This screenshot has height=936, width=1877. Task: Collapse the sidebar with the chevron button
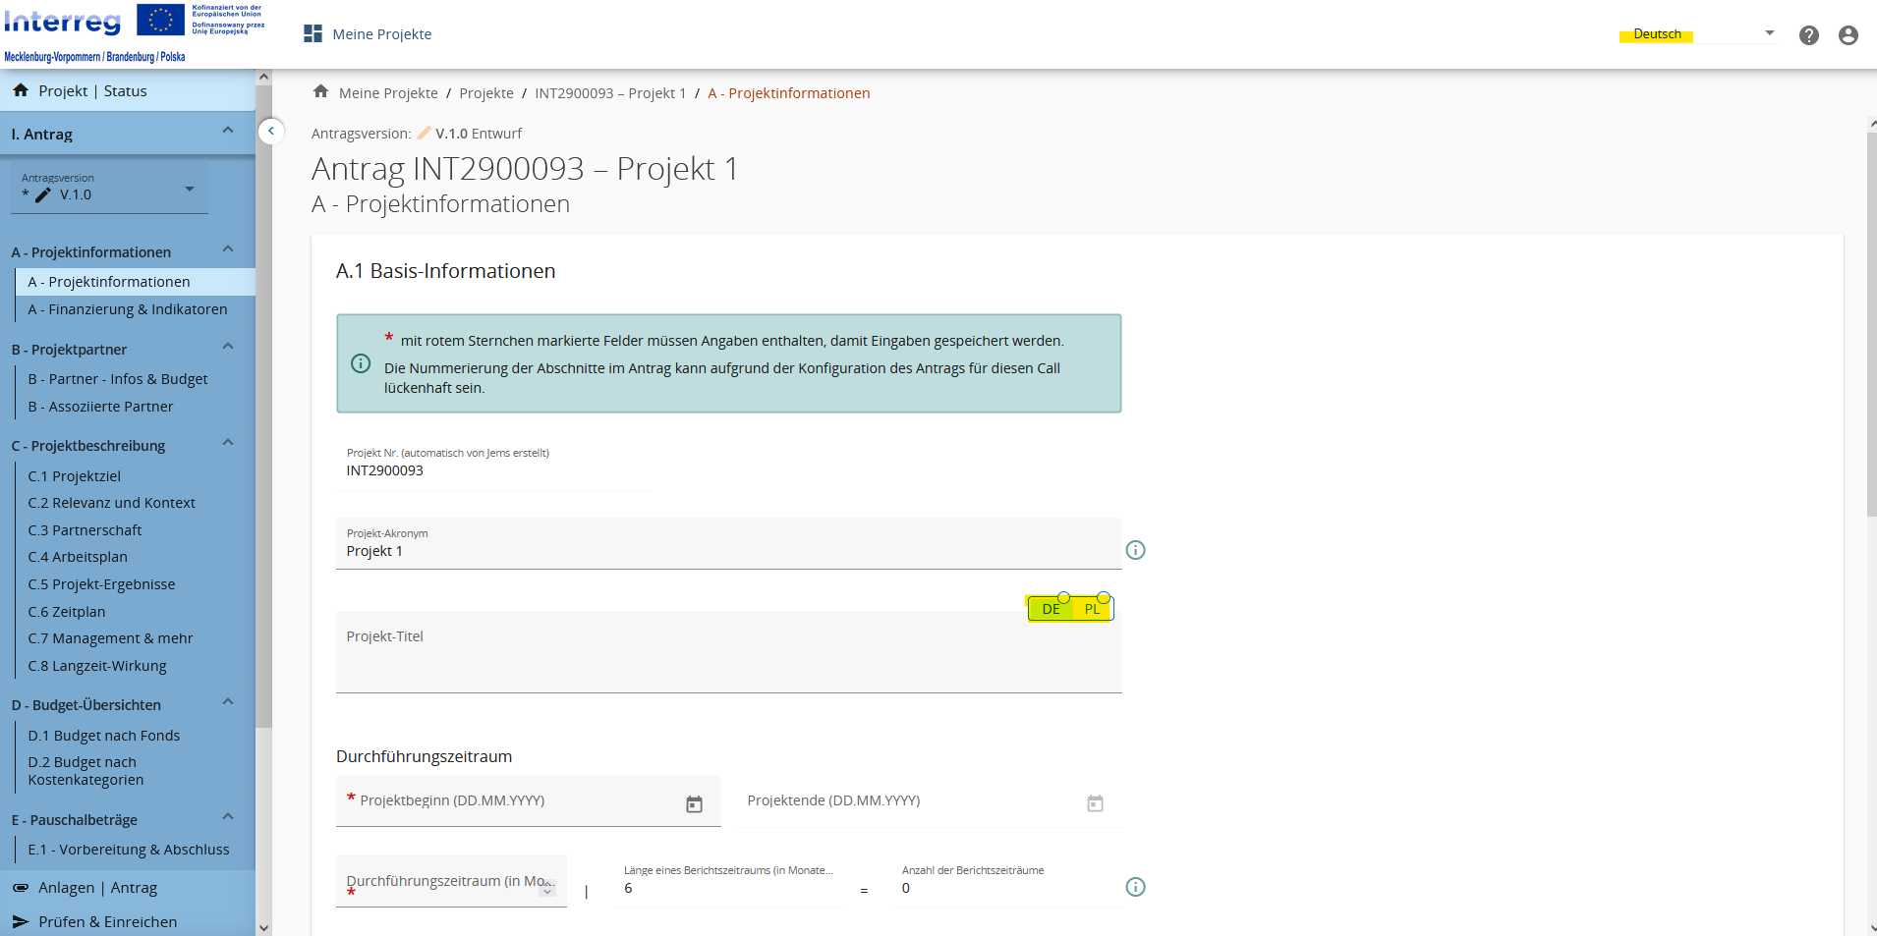(271, 131)
